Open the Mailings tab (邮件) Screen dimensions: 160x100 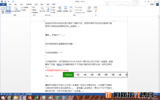42,4
